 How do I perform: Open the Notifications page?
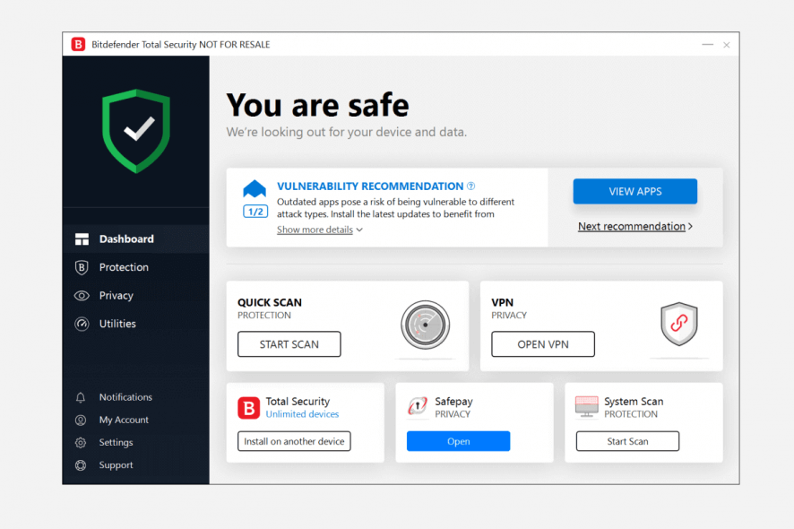[125, 397]
